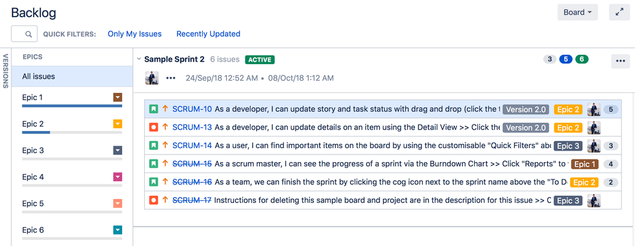This screenshot has height=246, width=635.
Task: Collapse the Sample Sprint 2 section
Action: (x=139, y=59)
